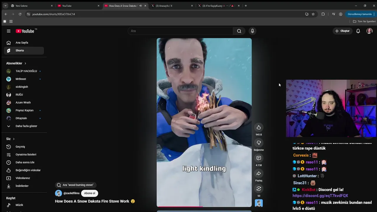Bookmark this page with star icon
The width and height of the screenshot is (377, 212).
click(313, 14)
